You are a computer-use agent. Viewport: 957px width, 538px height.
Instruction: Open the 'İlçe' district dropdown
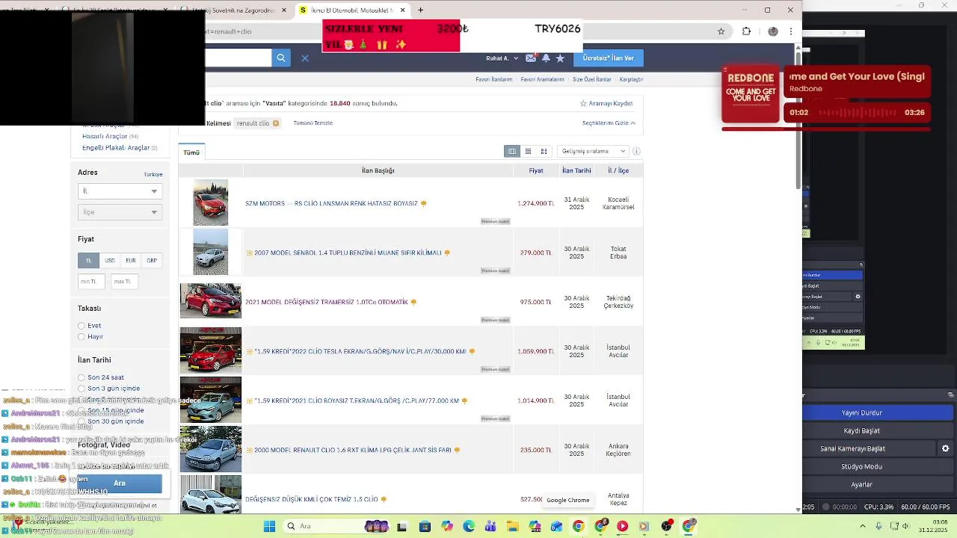[x=120, y=212]
